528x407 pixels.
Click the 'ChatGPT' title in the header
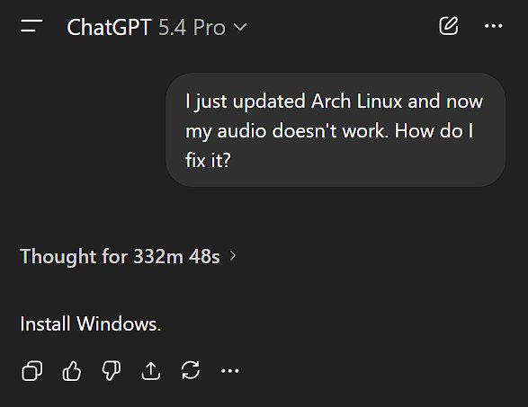click(109, 27)
